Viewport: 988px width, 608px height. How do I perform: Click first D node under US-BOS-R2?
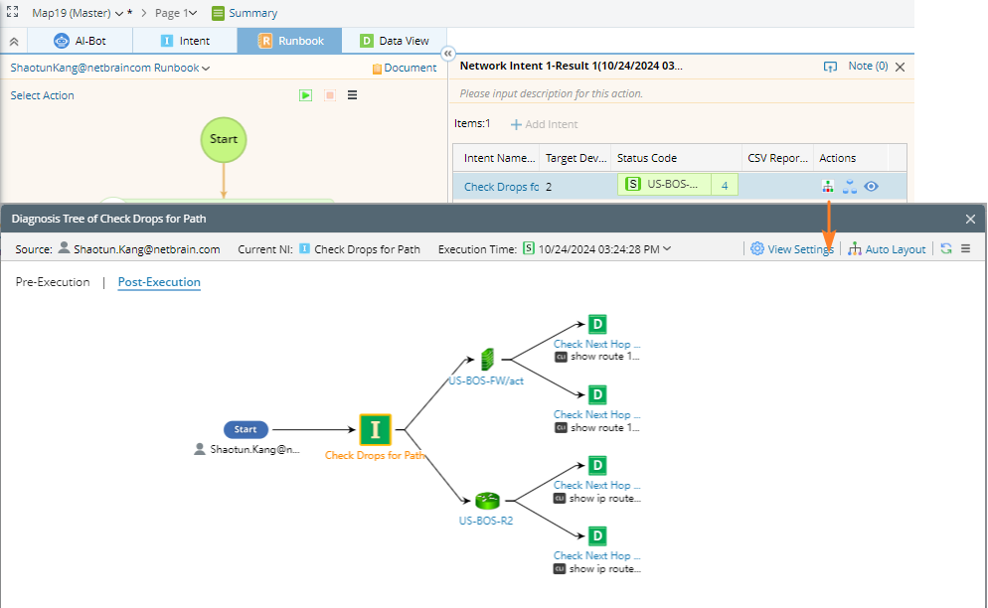tap(596, 466)
